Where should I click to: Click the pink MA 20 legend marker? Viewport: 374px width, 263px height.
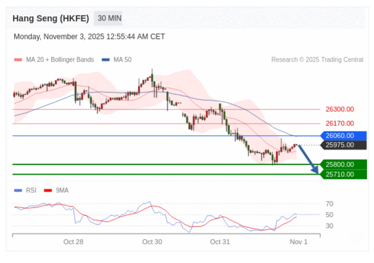18,60
